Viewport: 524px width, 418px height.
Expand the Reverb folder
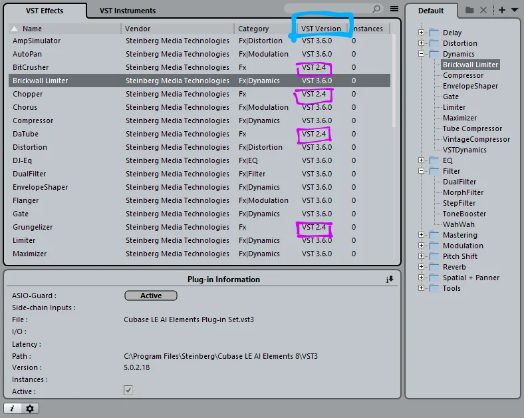pyautogui.click(x=421, y=267)
